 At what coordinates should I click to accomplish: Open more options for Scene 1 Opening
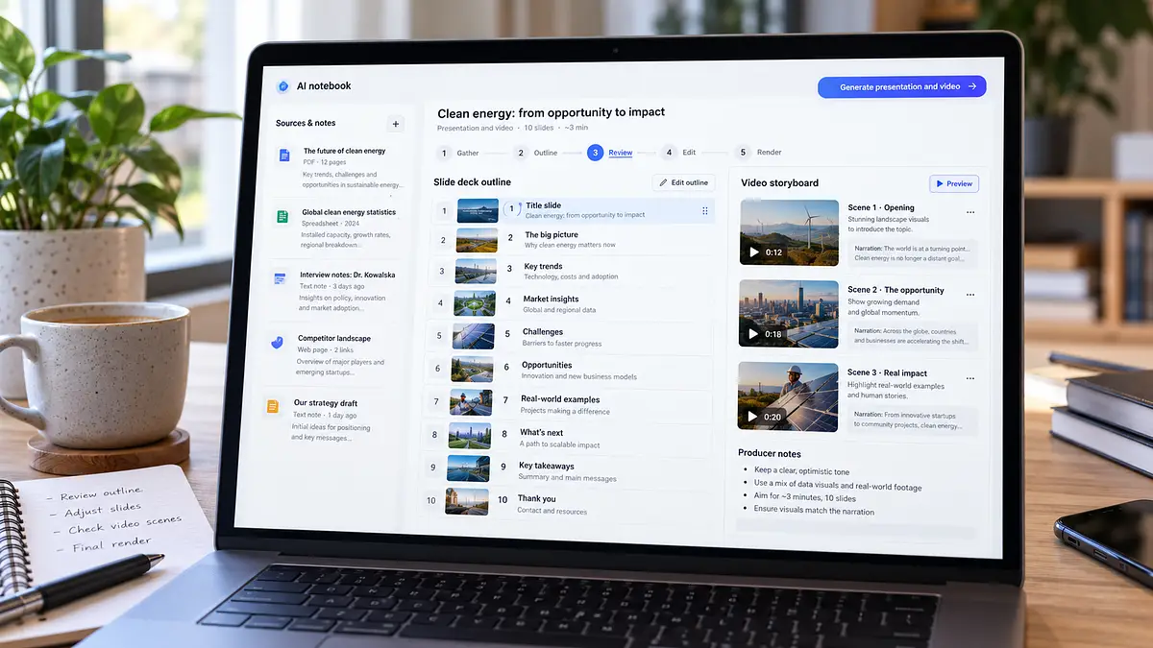(x=970, y=213)
